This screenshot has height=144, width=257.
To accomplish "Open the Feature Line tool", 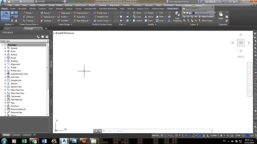I will tap(48, 17).
